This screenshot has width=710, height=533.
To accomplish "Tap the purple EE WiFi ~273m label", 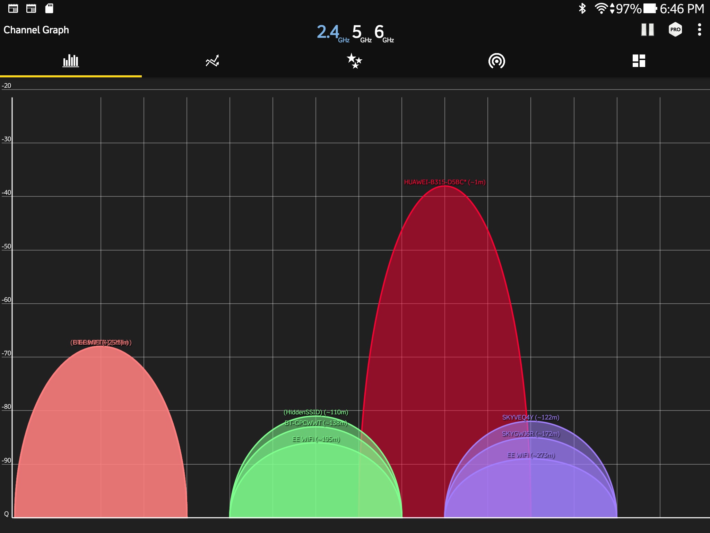I will click(531, 455).
